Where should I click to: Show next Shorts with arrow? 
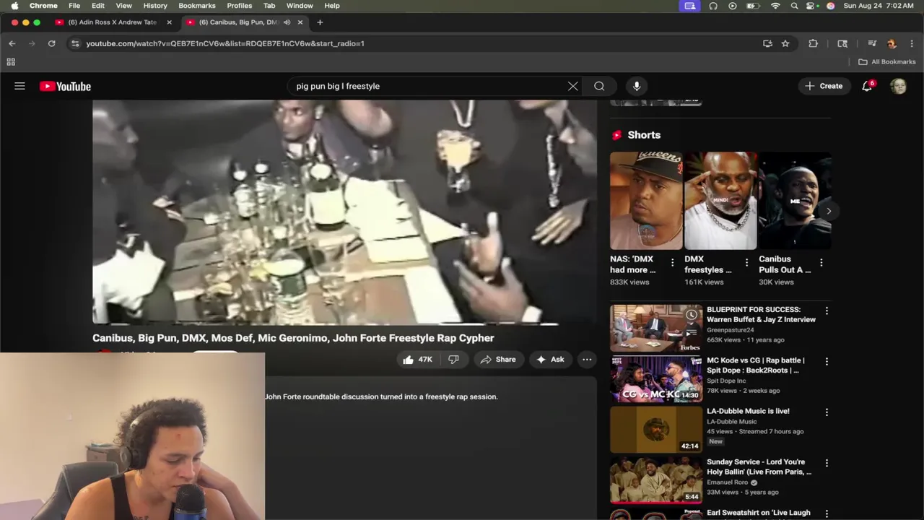[x=829, y=211]
